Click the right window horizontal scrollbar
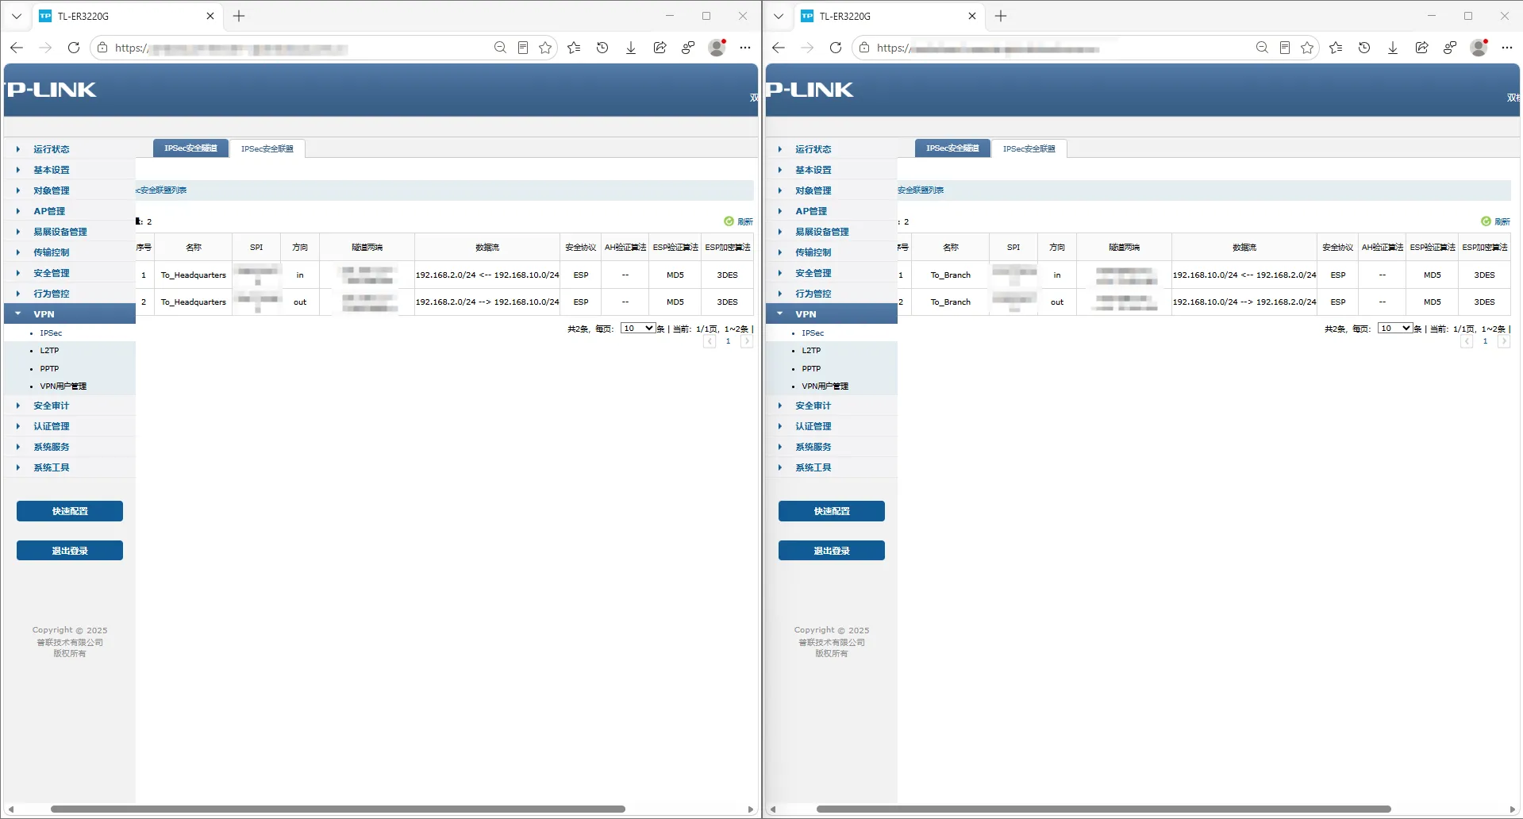Viewport: 1523px width, 819px height. (1103, 809)
